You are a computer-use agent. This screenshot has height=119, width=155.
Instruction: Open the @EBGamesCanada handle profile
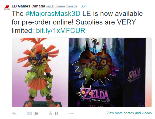coord(62,6)
